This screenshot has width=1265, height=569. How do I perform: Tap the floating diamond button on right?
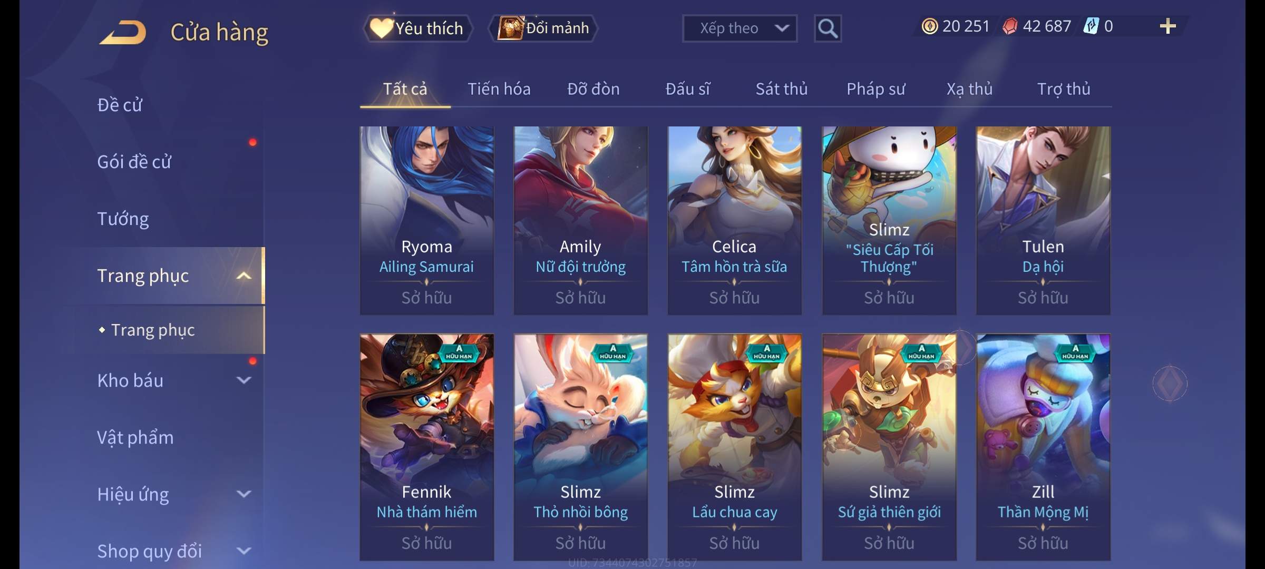(x=1170, y=384)
